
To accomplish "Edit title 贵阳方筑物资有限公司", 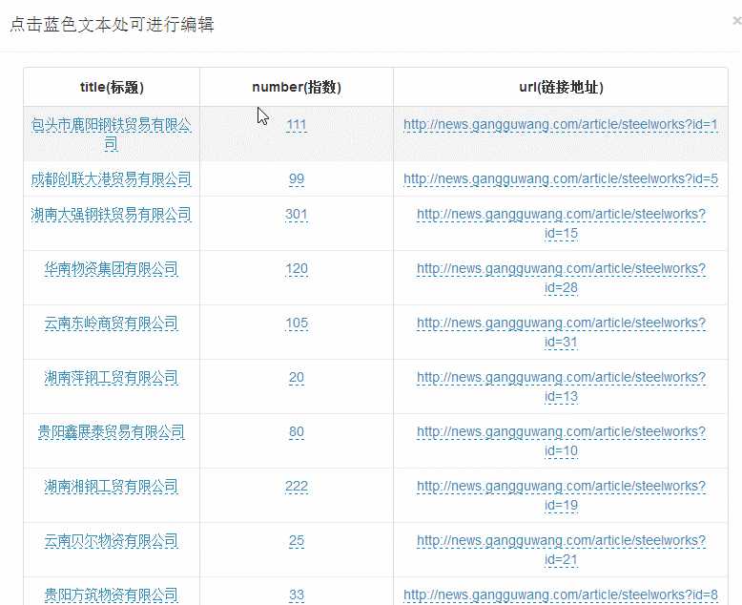I will [112, 595].
